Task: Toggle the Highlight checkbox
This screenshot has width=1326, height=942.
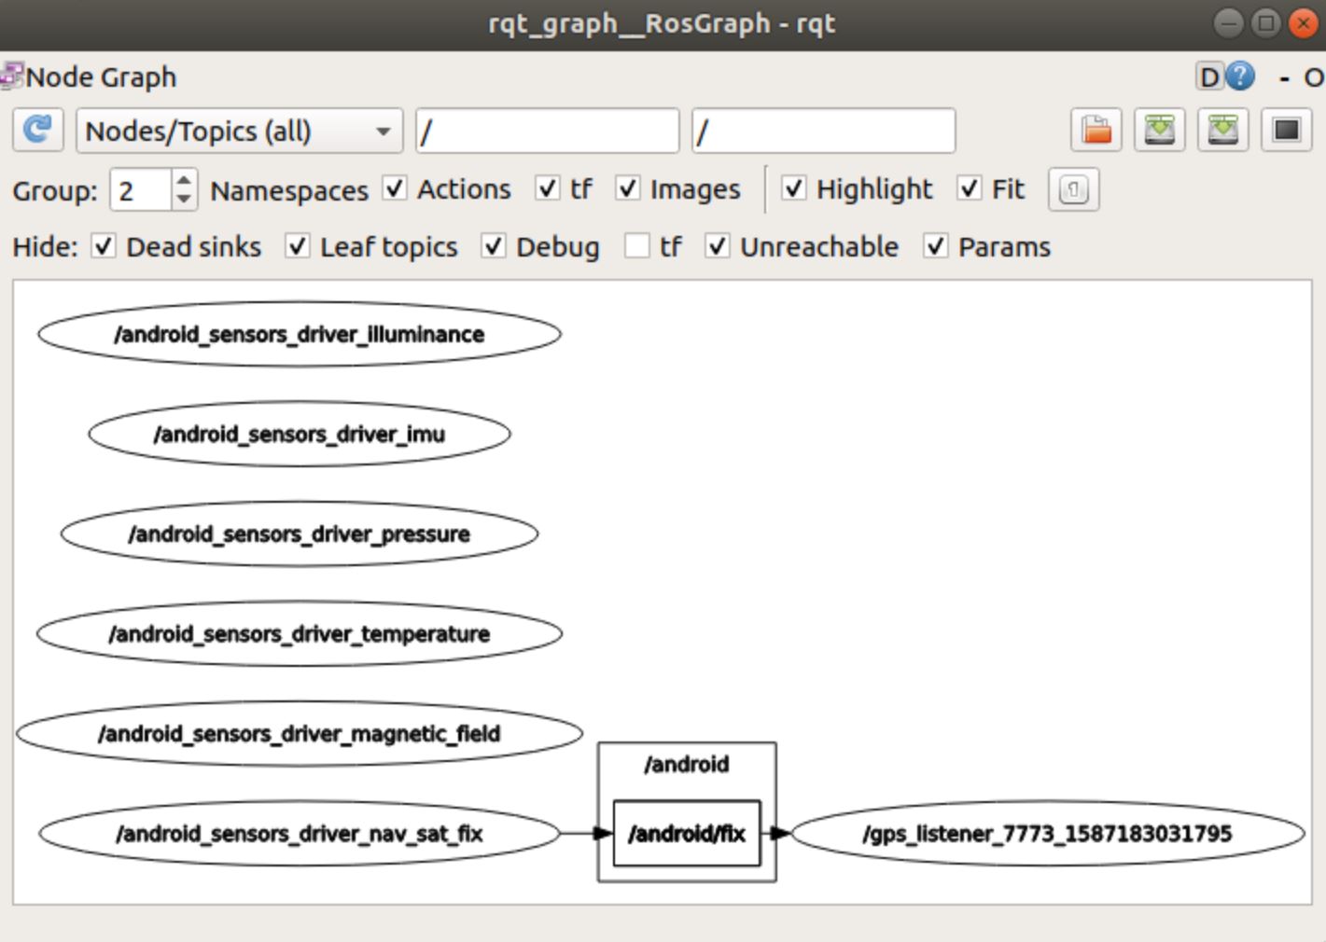Action: 793,189
